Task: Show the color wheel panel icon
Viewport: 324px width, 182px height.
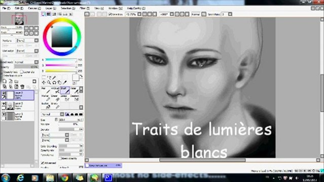Action: tap(43, 14)
